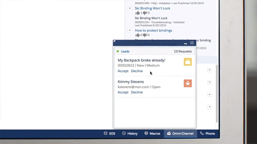
Task: Open the History footer tab
Action: (x=130, y=134)
